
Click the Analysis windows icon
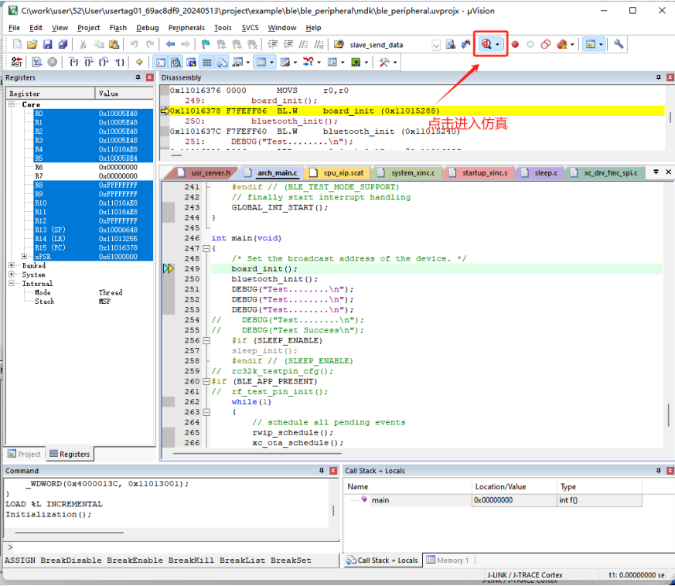(309, 62)
